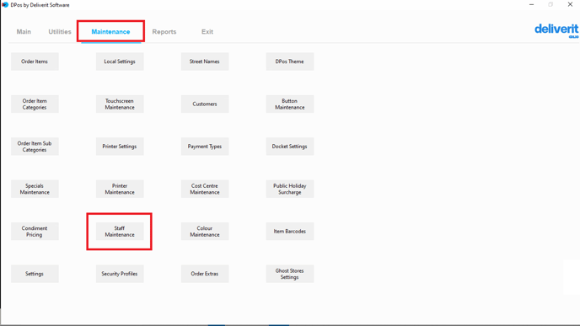Select the Utilities tab
This screenshot has height=326, width=580.
click(60, 32)
